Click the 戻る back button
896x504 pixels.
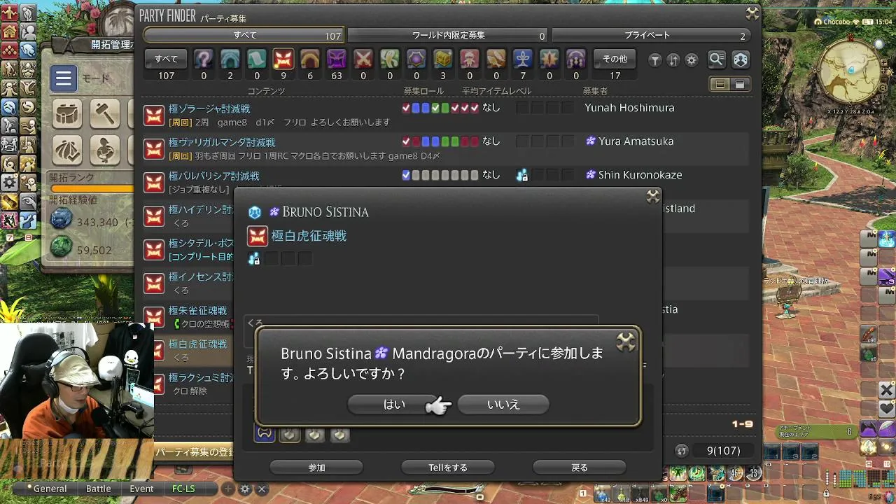coord(580,468)
